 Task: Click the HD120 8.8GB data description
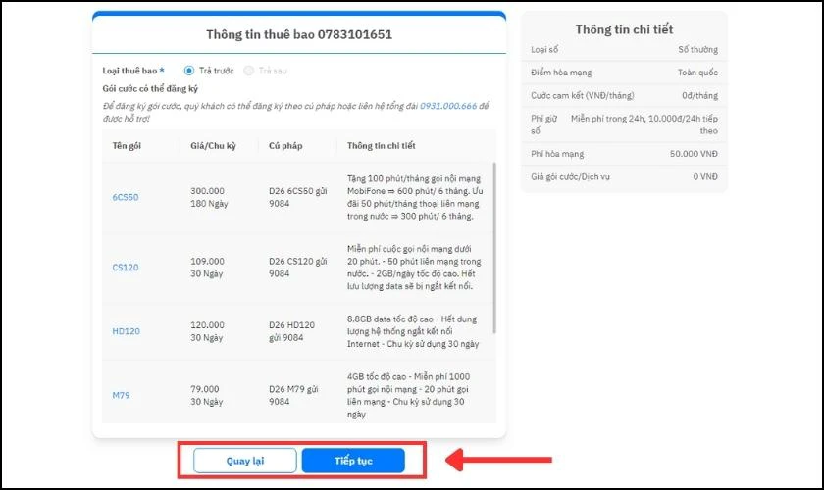413,331
